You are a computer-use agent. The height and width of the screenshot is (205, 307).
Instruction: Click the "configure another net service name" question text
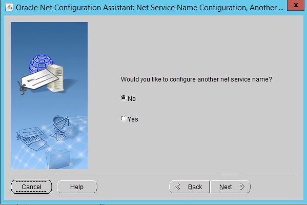click(x=196, y=79)
